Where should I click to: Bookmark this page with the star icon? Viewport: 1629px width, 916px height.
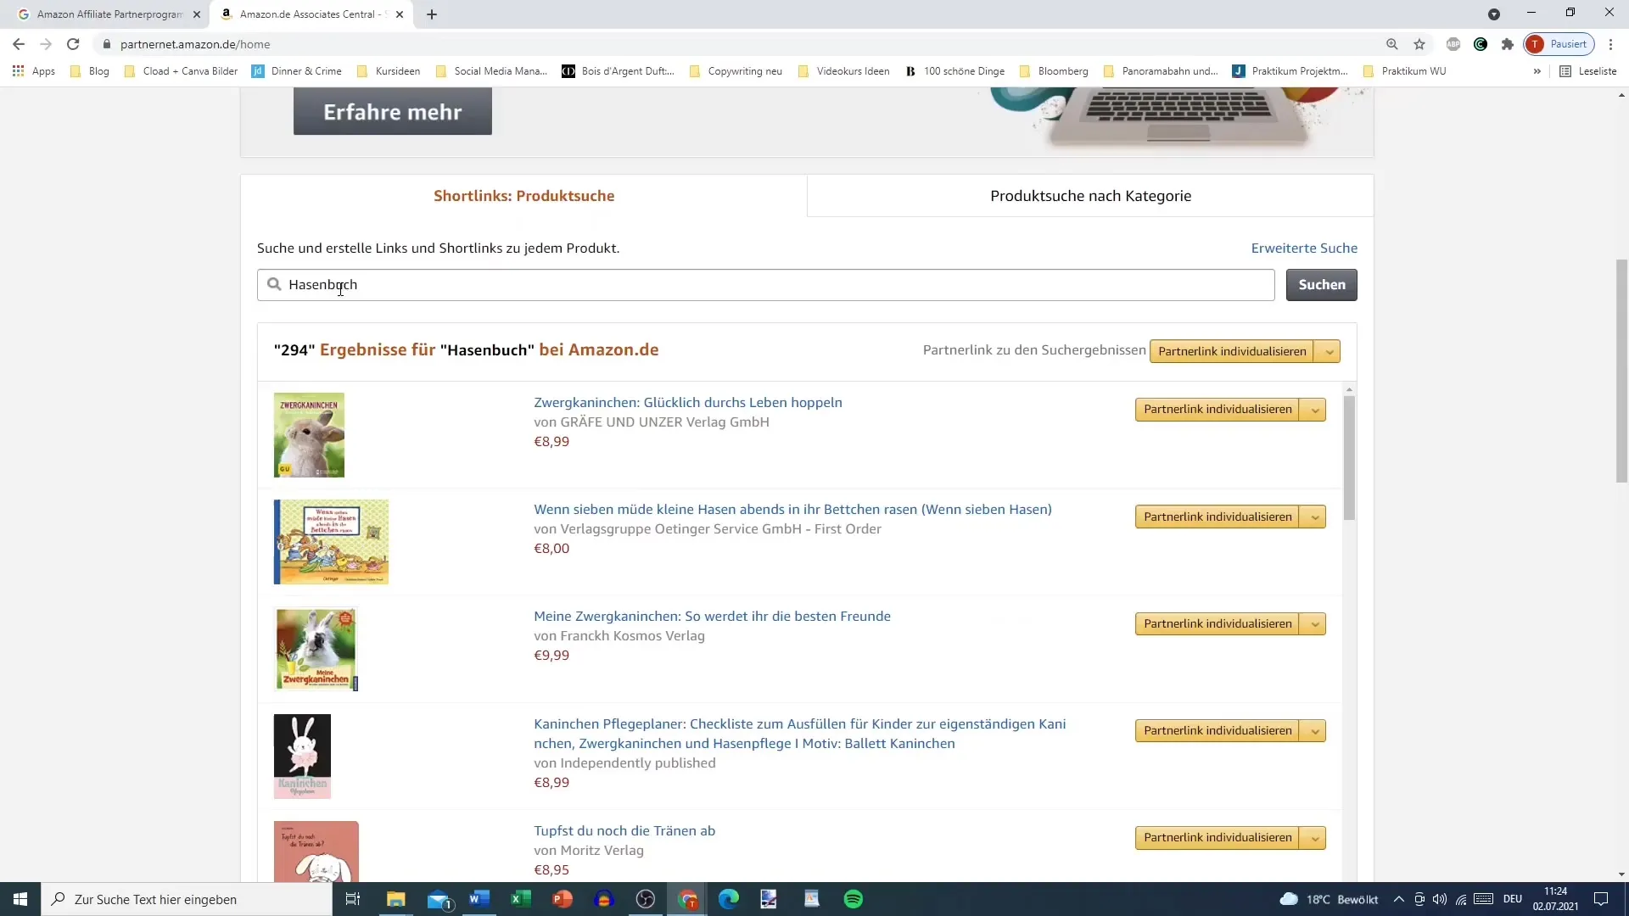pyautogui.click(x=1419, y=44)
